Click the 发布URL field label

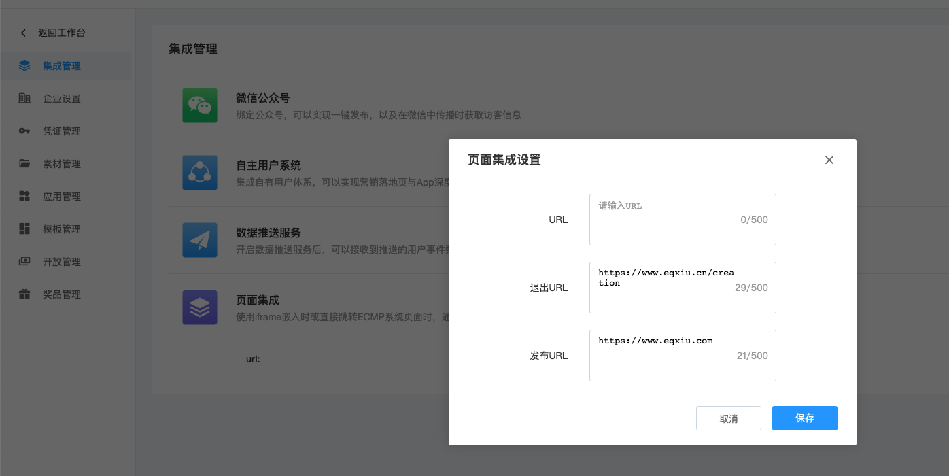[x=549, y=356]
